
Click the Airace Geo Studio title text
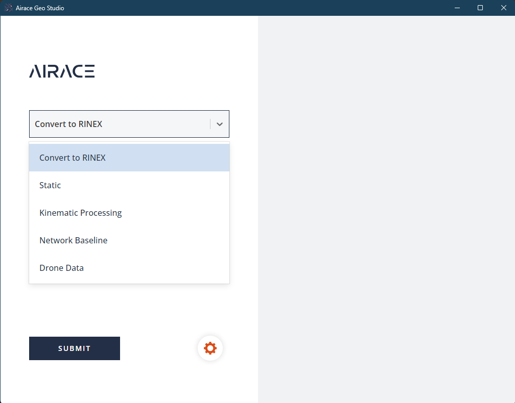point(40,8)
